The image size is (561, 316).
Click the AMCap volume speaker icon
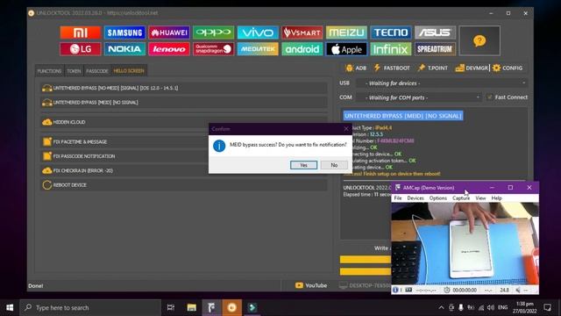518,290
